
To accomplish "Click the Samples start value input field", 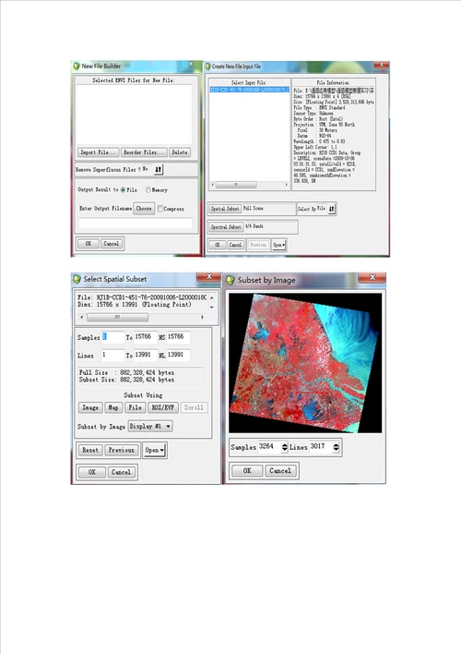I will 112,337.
